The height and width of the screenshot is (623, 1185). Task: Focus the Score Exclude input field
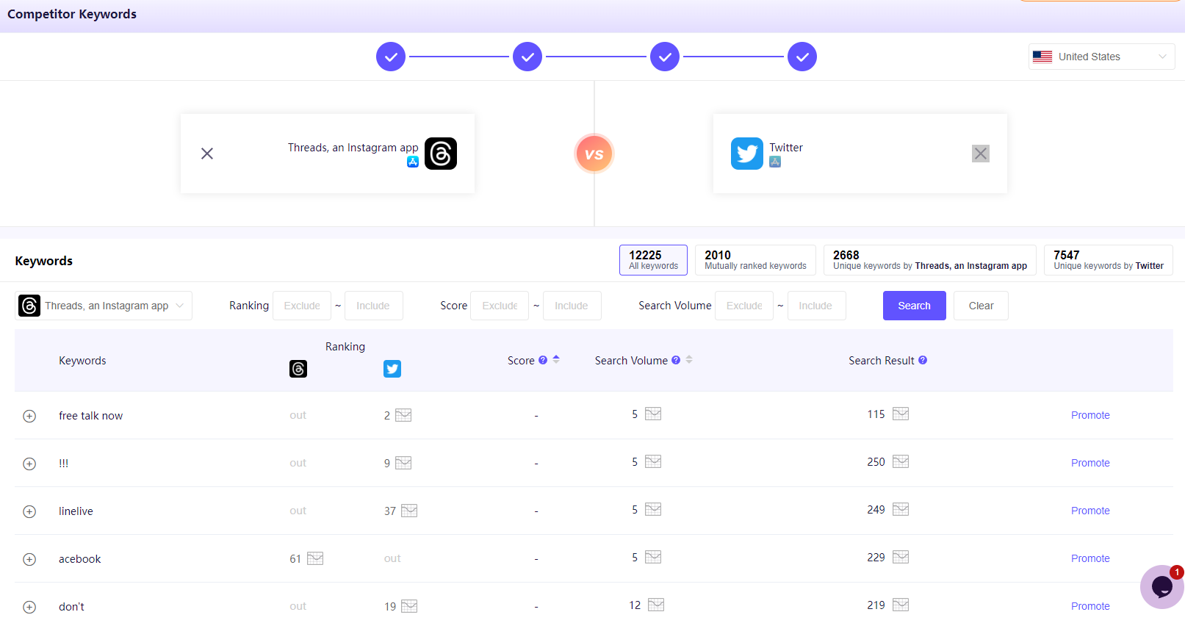pos(500,306)
